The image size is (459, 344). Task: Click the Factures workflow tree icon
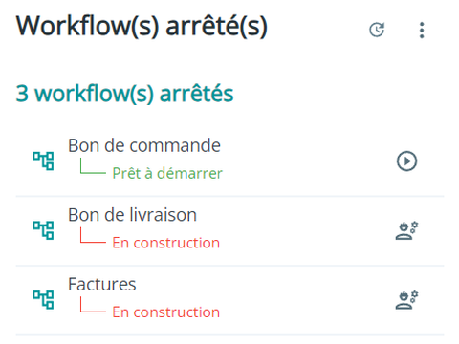coord(43,300)
